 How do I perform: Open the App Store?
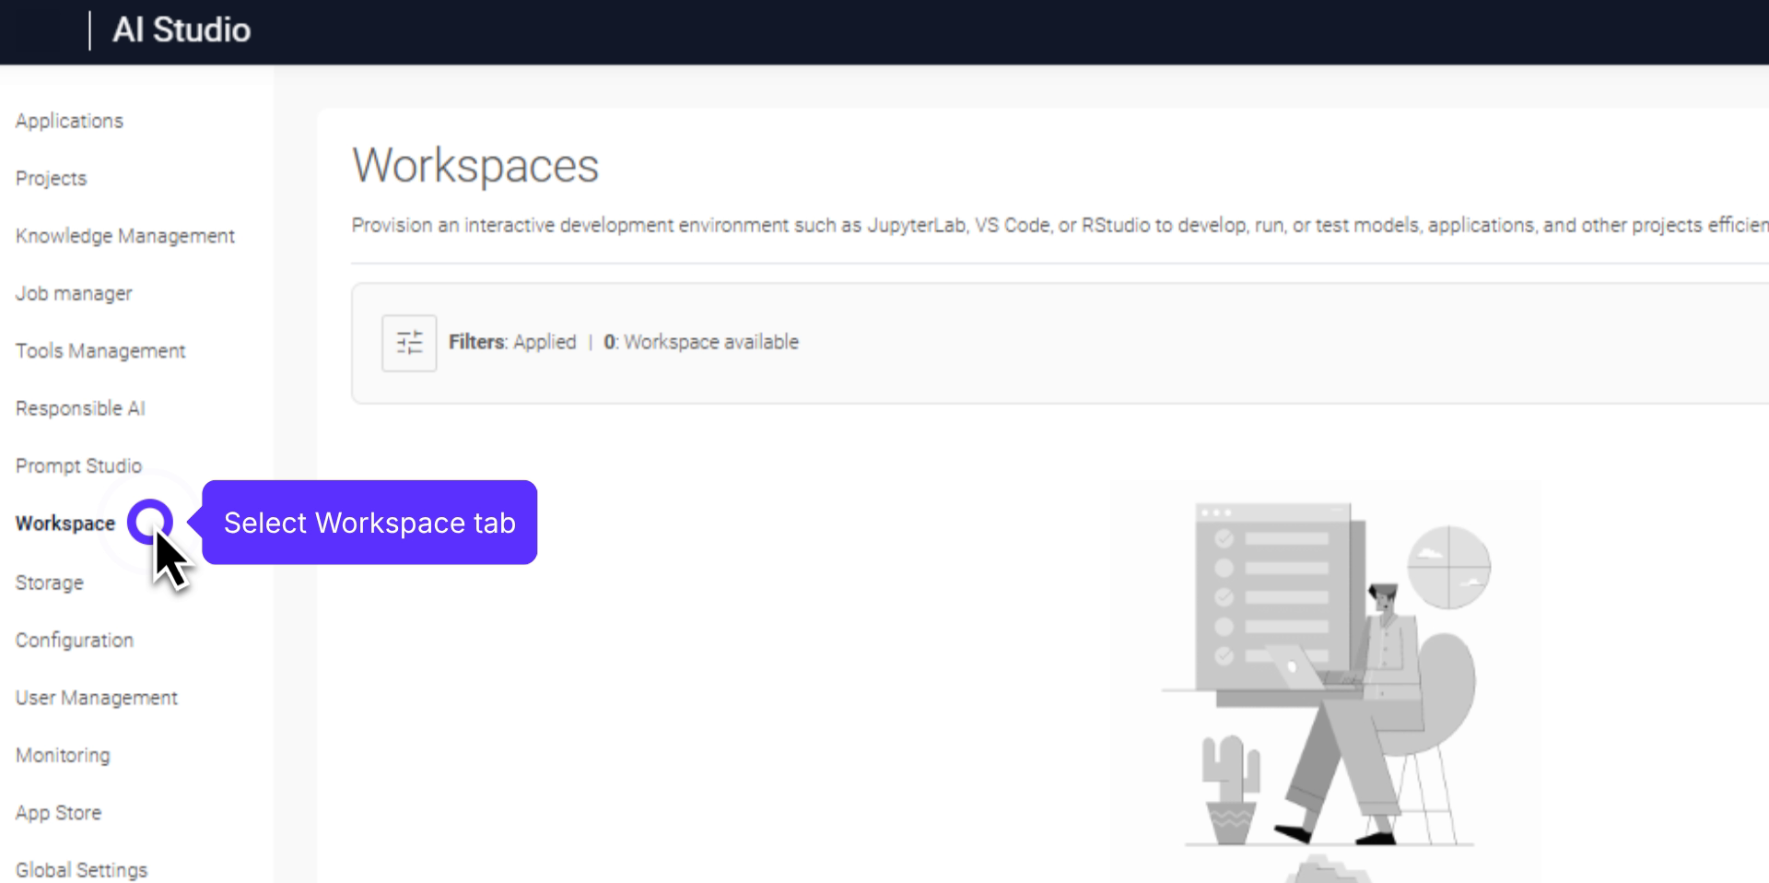click(58, 813)
